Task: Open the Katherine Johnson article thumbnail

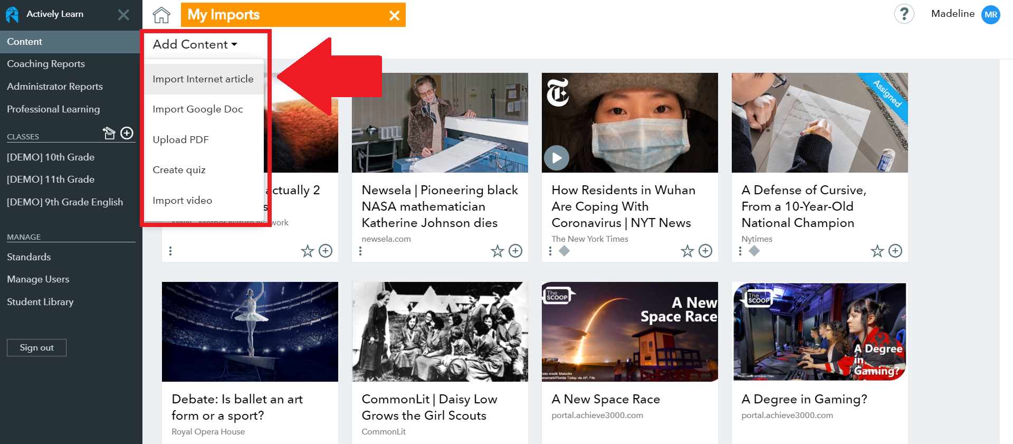Action: point(440,122)
